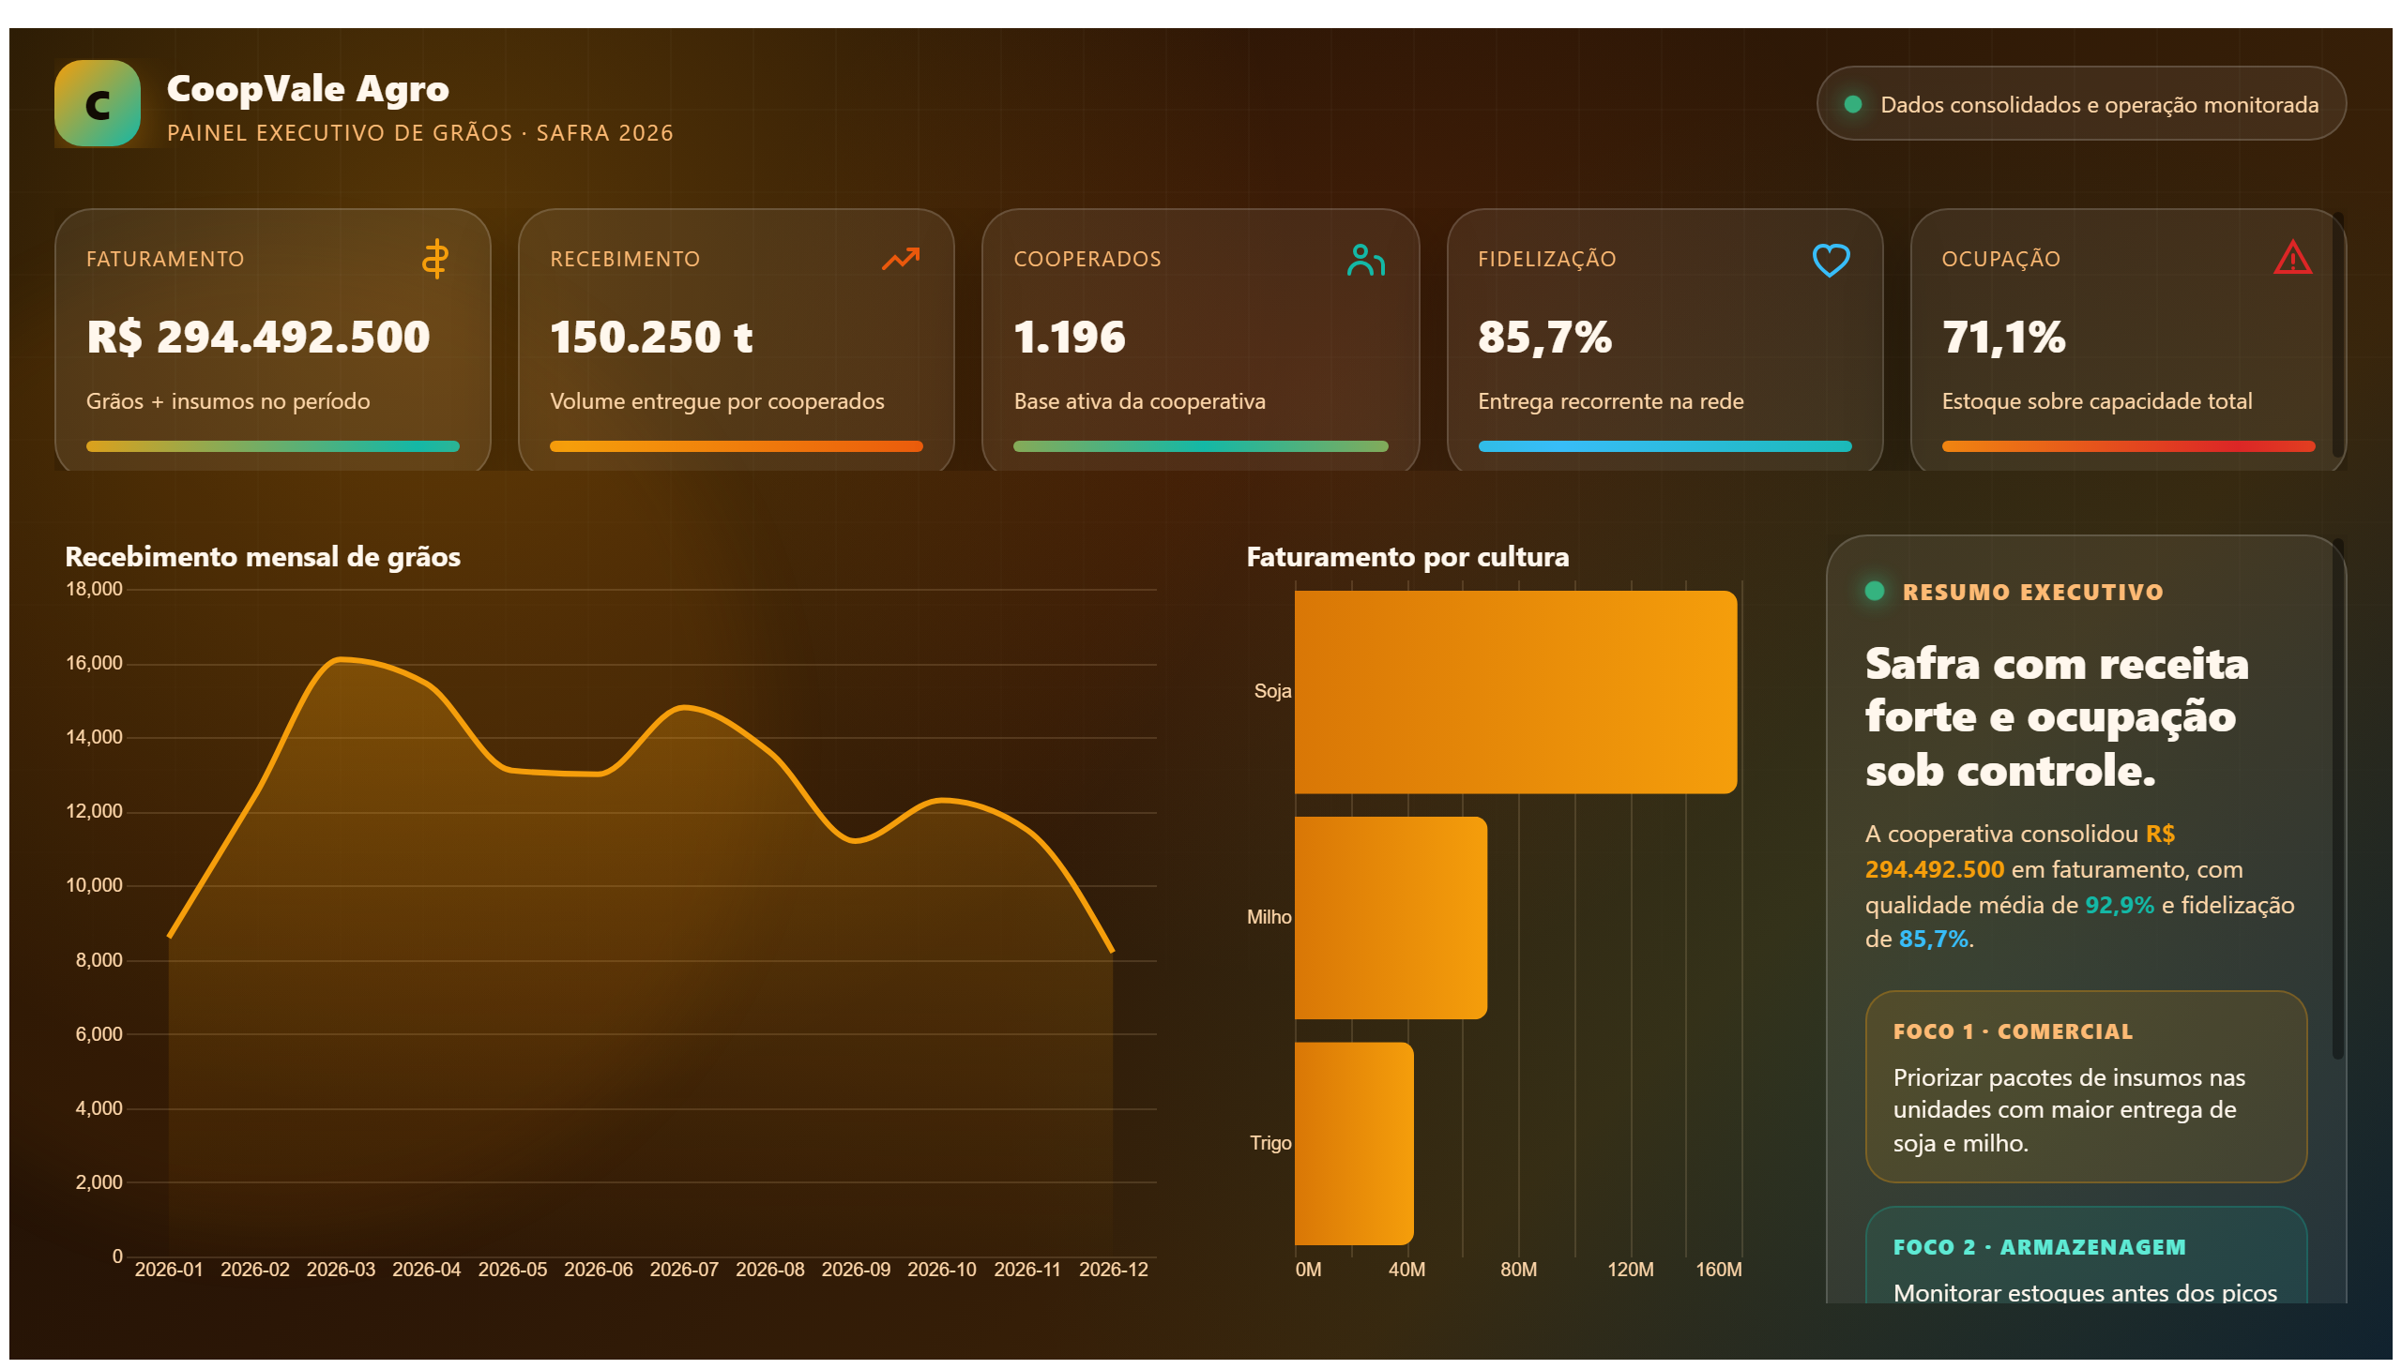
Task: Click the 'Foco 1 · Comercial' card
Action: point(2086,1087)
